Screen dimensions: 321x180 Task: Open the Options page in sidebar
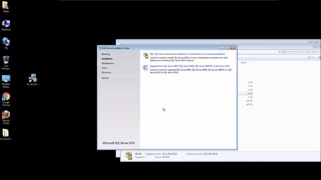pyautogui.click(x=105, y=78)
